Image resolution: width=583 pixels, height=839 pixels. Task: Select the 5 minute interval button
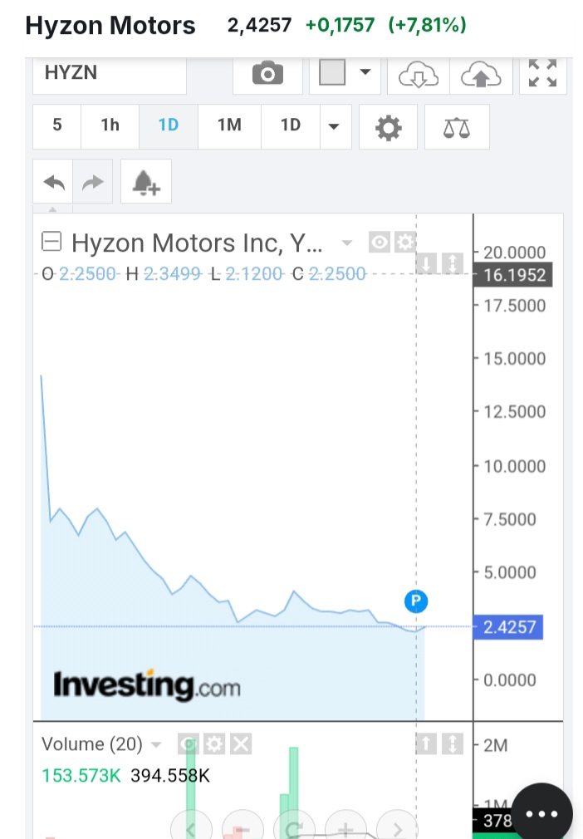click(x=56, y=125)
